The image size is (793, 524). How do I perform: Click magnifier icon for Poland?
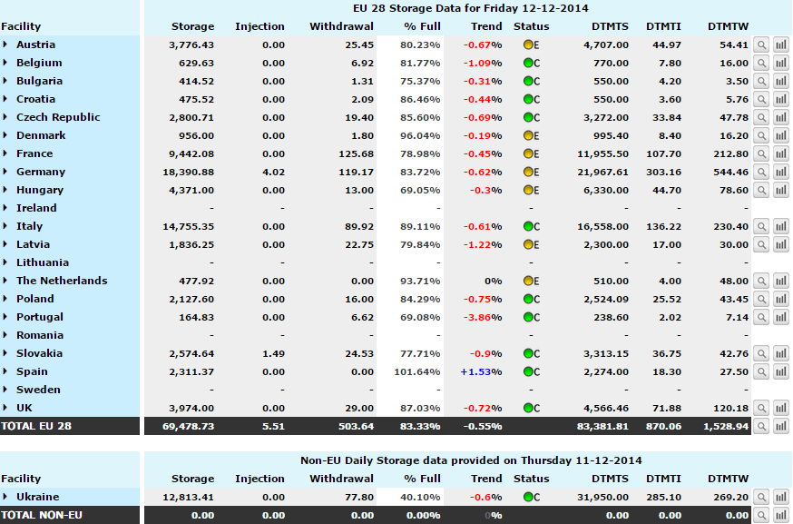click(761, 299)
